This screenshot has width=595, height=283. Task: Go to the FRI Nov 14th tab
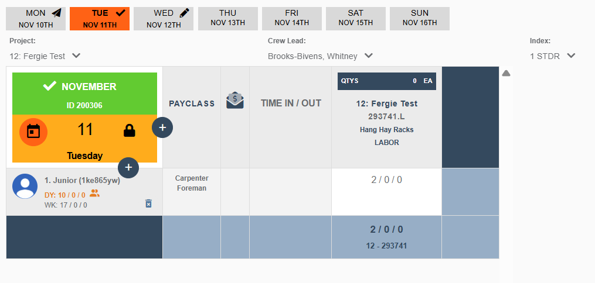(291, 19)
